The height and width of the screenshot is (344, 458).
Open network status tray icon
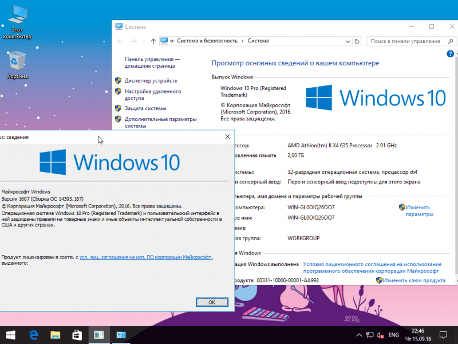[x=370, y=335]
